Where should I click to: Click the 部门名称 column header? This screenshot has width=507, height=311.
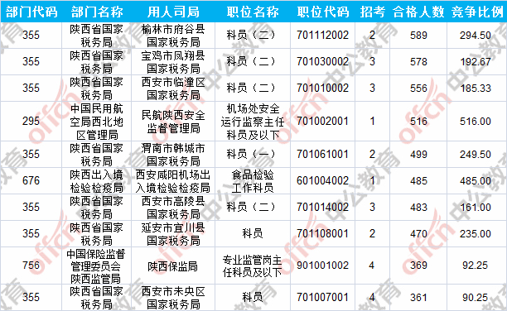pyautogui.click(x=97, y=12)
